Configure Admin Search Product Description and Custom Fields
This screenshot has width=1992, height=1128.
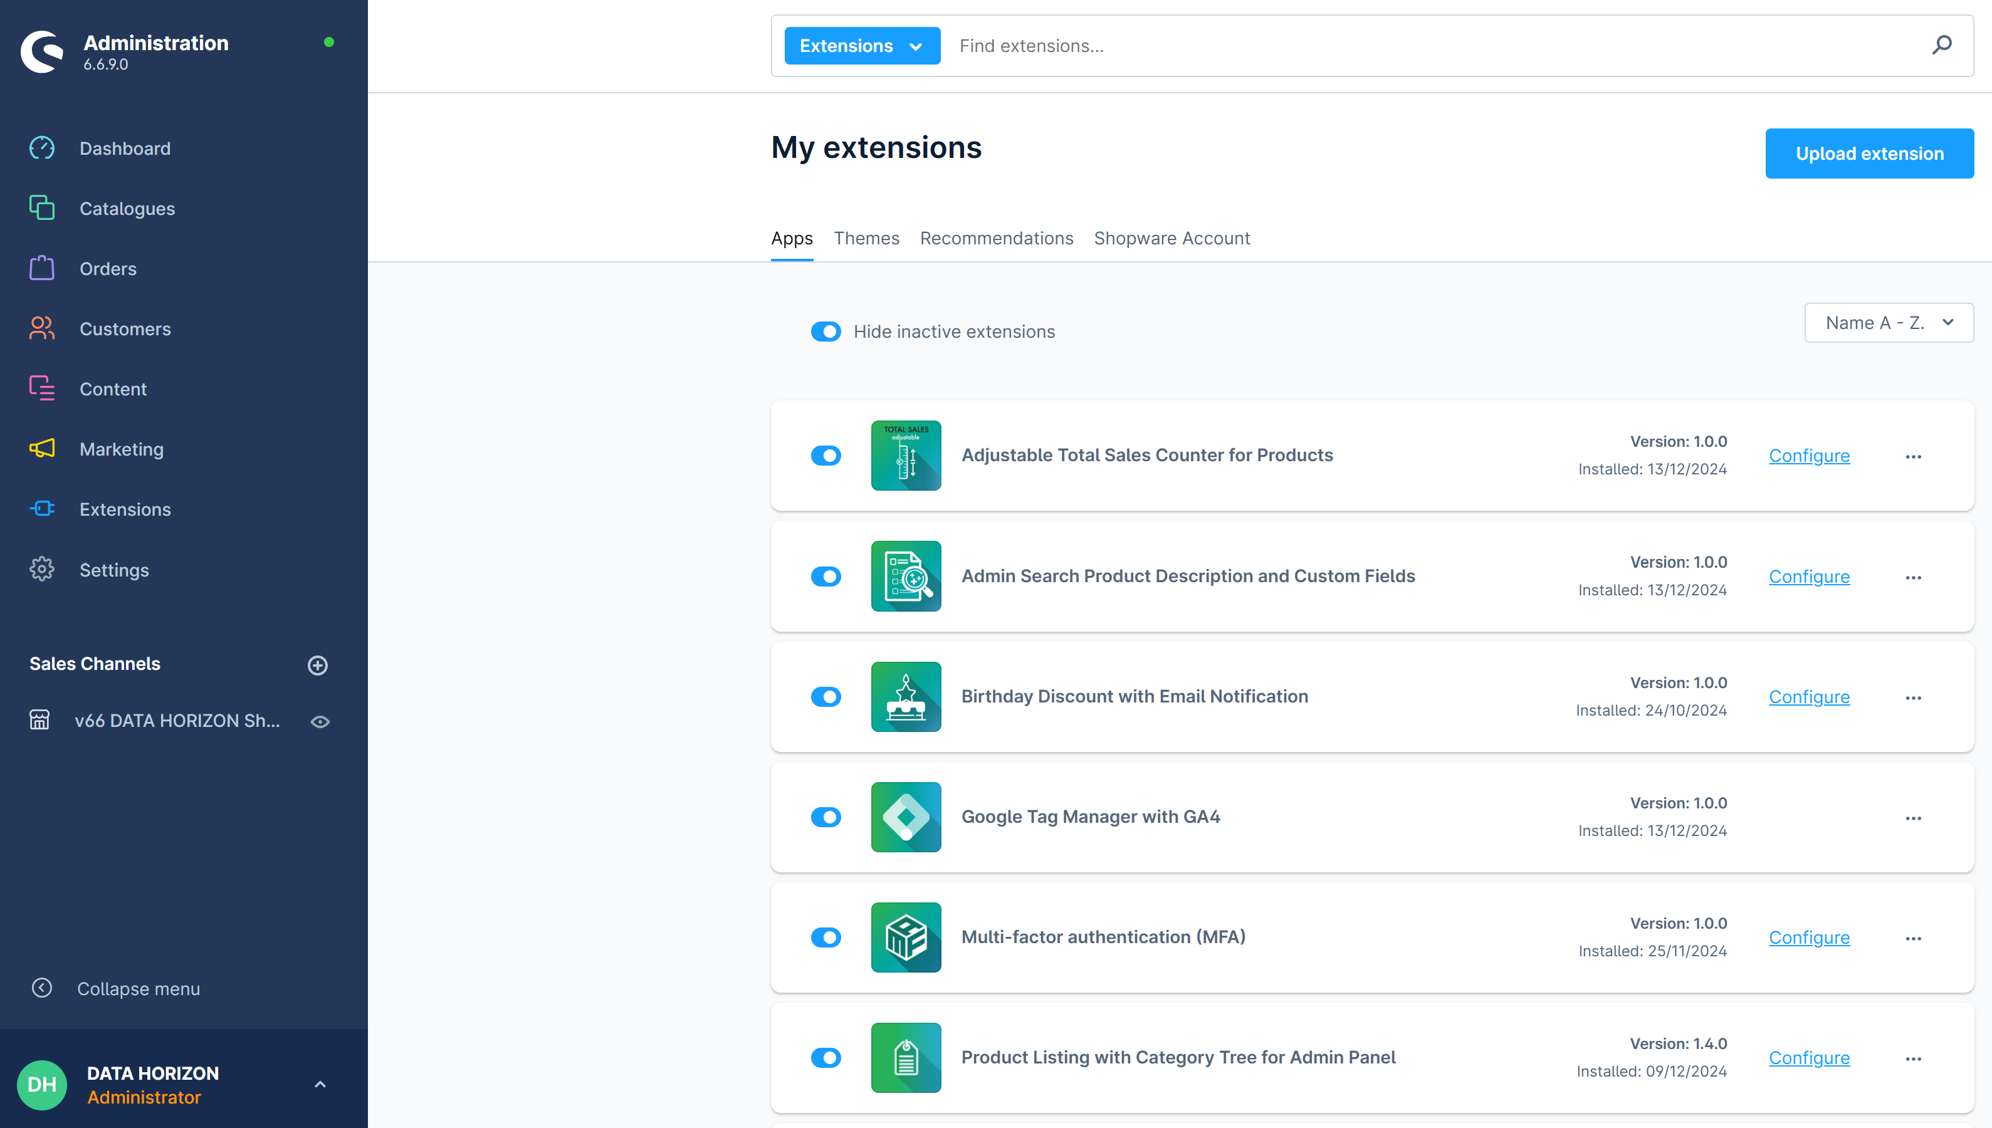pos(1808,577)
